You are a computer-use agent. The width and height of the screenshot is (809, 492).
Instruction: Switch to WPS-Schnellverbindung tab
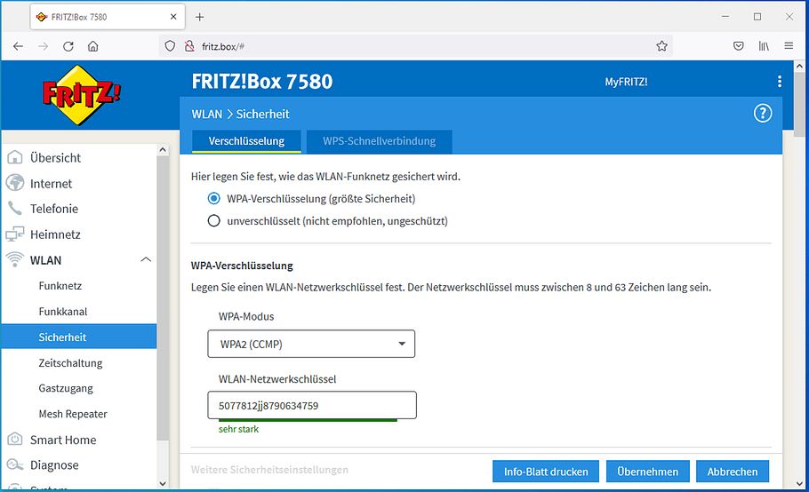(x=379, y=141)
